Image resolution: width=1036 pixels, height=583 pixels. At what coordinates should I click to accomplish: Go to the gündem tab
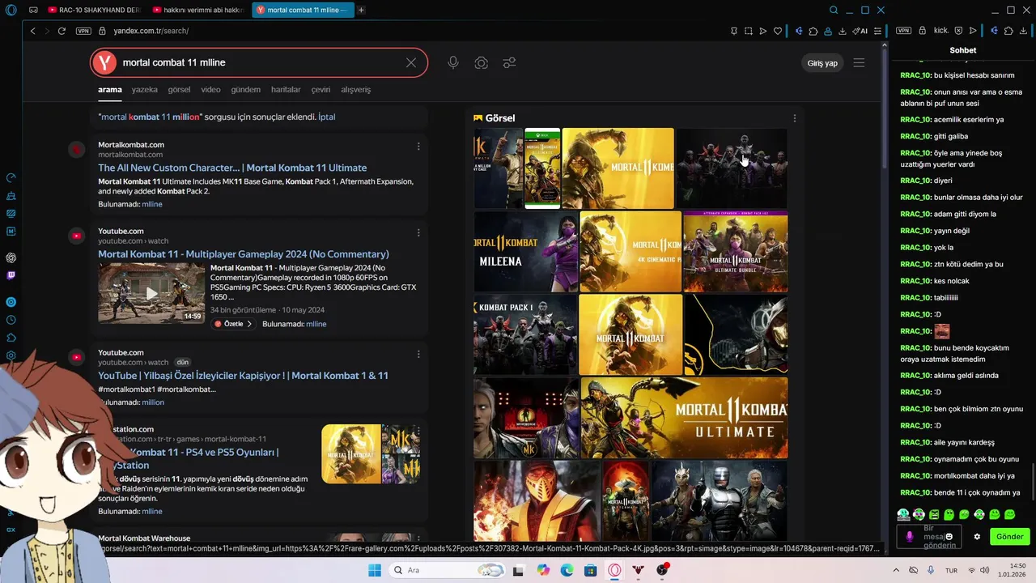246,89
